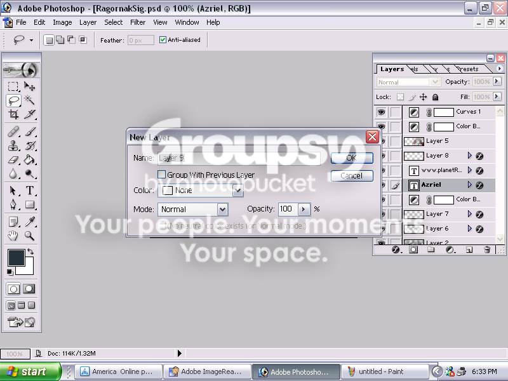The image size is (508, 381).
Task: Click the background color swatch
Action: click(29, 270)
